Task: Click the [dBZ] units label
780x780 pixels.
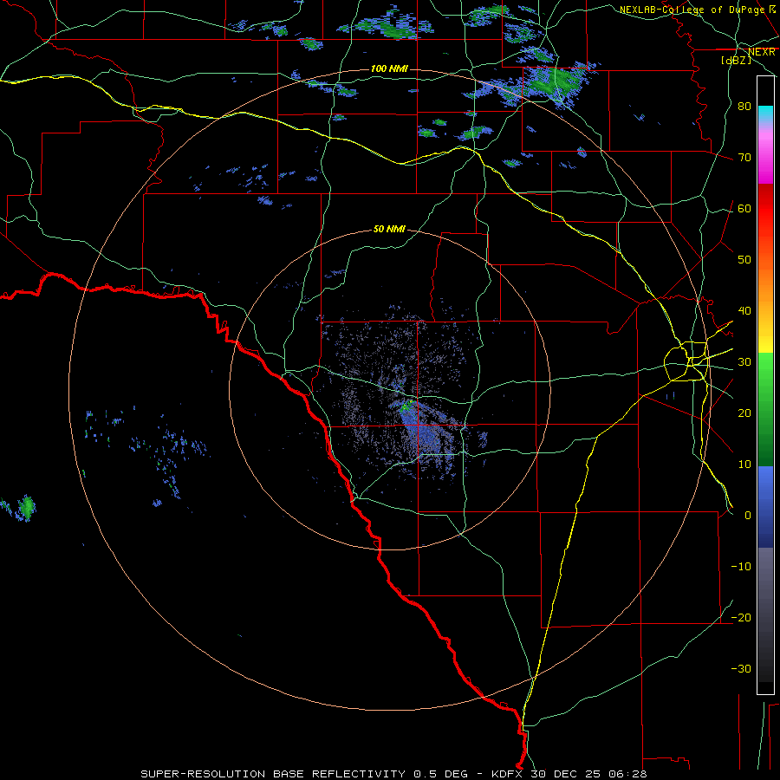Action: tap(736, 61)
